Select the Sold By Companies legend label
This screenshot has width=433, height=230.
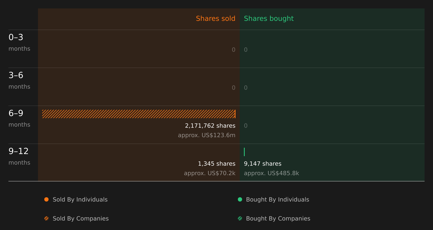81,219
